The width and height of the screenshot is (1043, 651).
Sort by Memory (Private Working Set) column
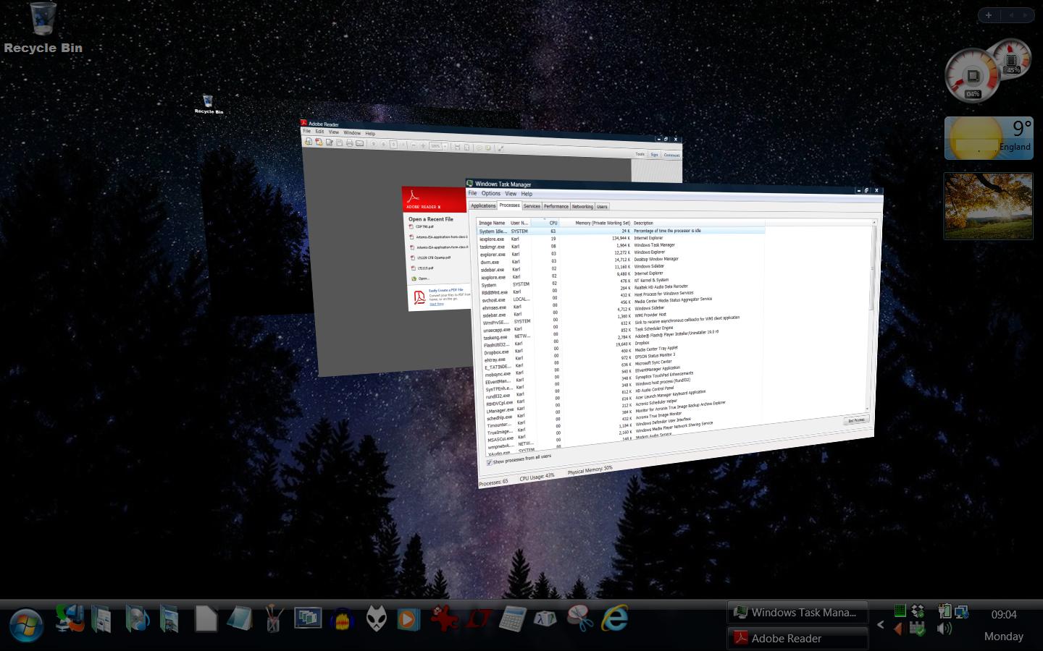pyautogui.click(x=595, y=223)
